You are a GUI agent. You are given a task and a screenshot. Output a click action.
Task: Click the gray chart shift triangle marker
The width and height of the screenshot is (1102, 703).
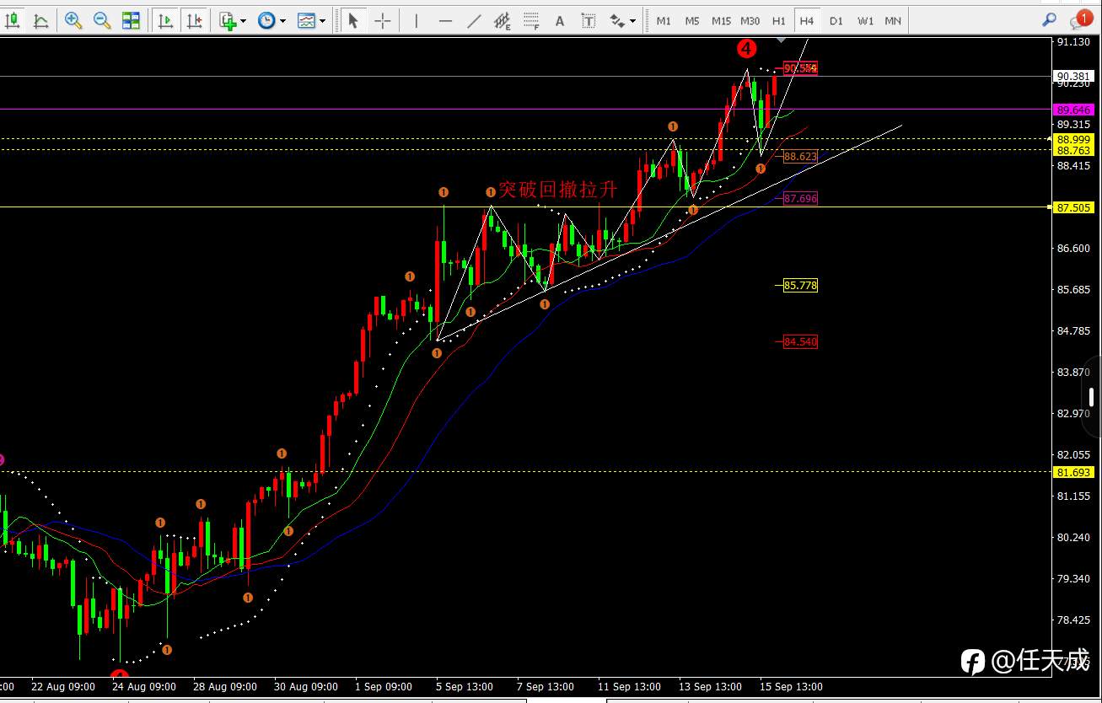coord(781,40)
